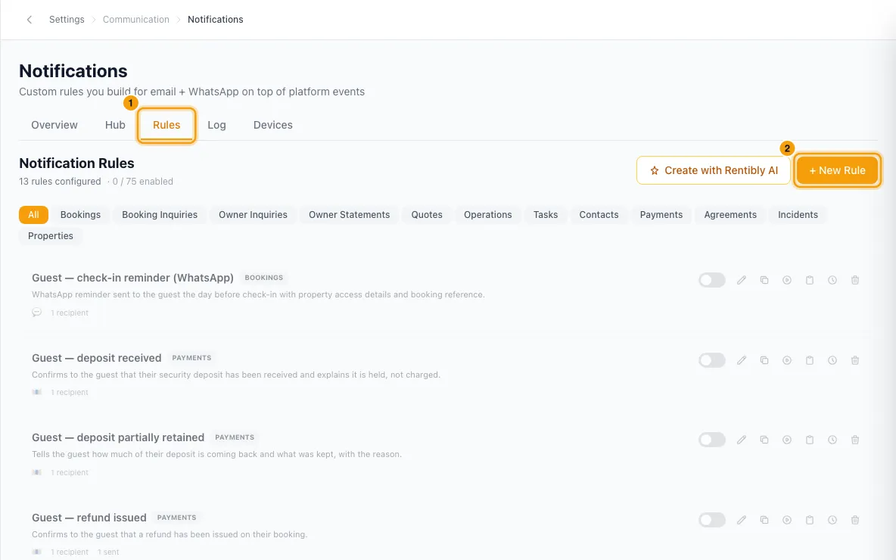Filter rules by Contacts
The image size is (896, 560).
(x=599, y=215)
